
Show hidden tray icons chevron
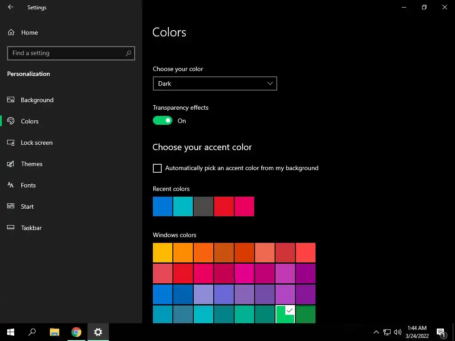[x=376, y=332]
